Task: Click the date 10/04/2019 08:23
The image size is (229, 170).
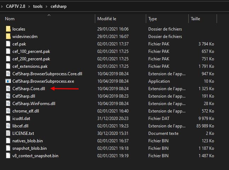Action: click(x=113, y=96)
